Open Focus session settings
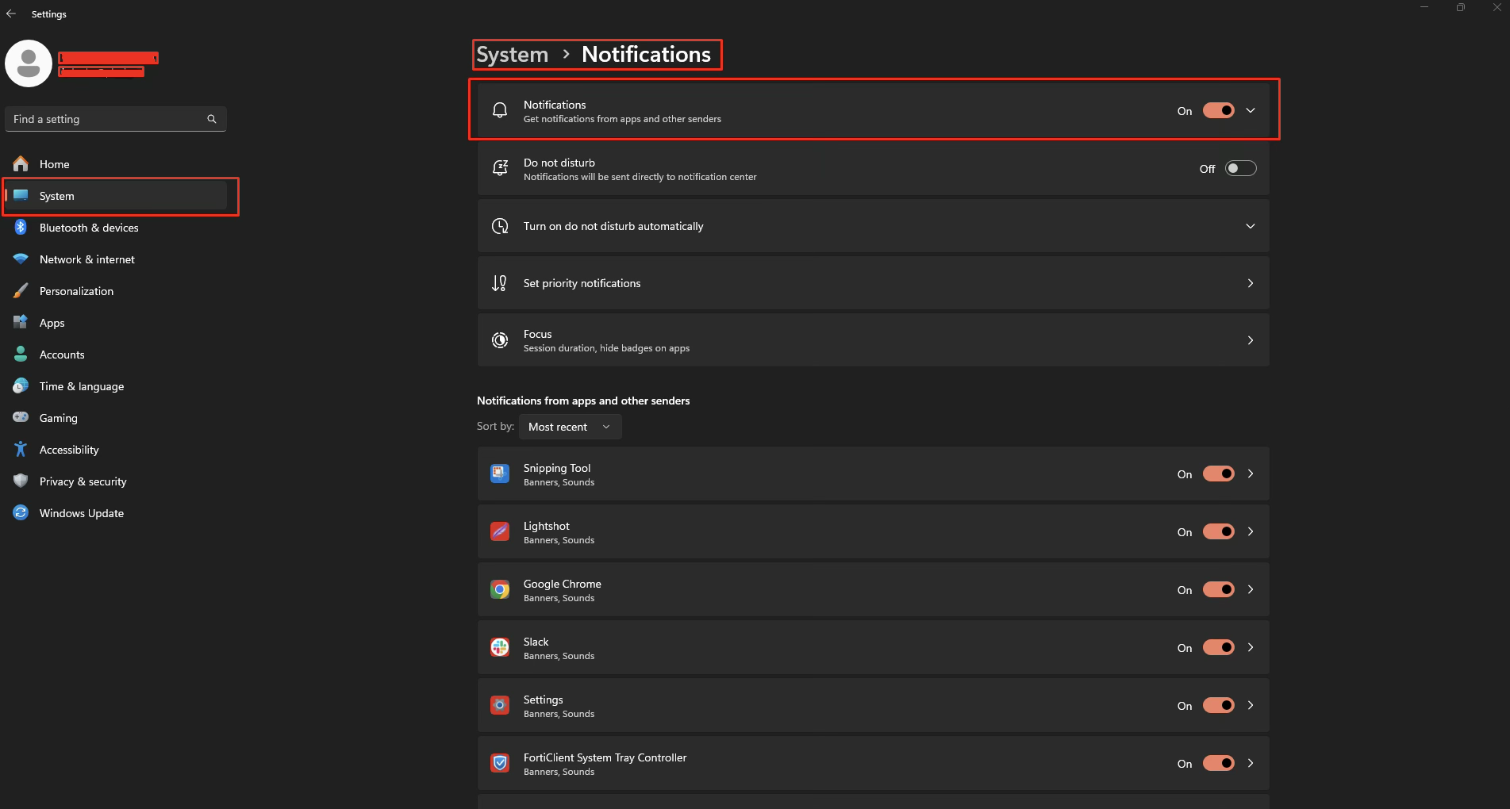 point(873,340)
